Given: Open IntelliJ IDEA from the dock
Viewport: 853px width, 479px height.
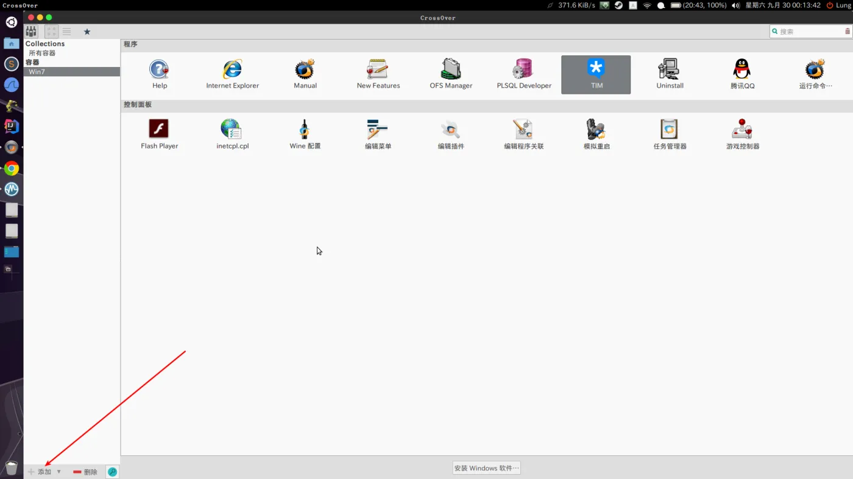Looking at the screenshot, I should pyautogui.click(x=12, y=127).
